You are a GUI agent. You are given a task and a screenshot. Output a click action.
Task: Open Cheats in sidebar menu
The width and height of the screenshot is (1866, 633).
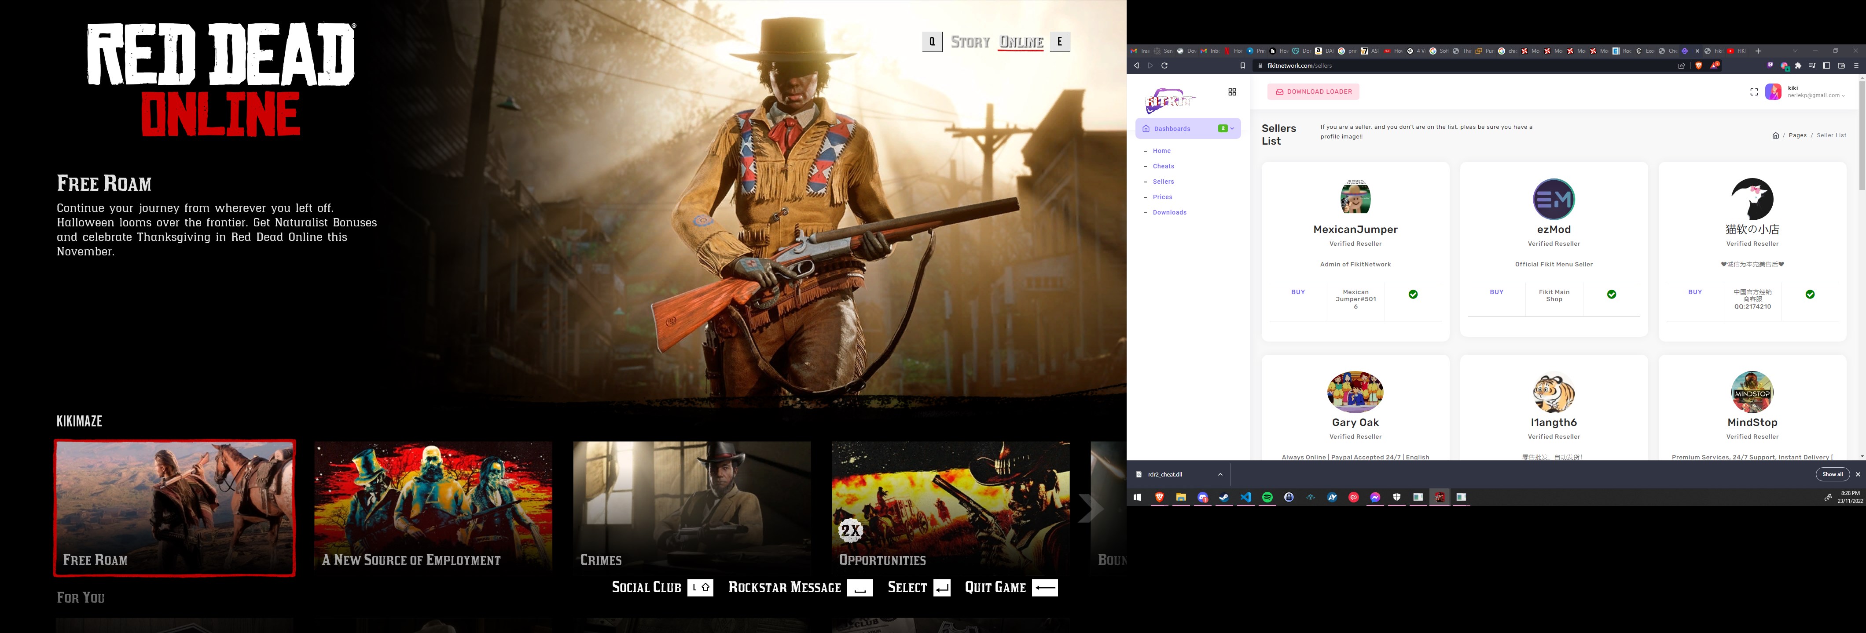click(x=1163, y=167)
